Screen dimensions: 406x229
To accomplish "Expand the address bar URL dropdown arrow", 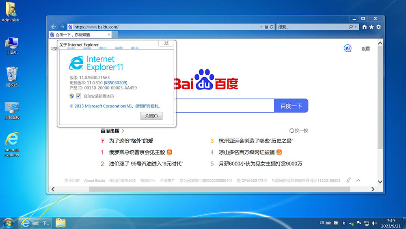I will point(261,27).
